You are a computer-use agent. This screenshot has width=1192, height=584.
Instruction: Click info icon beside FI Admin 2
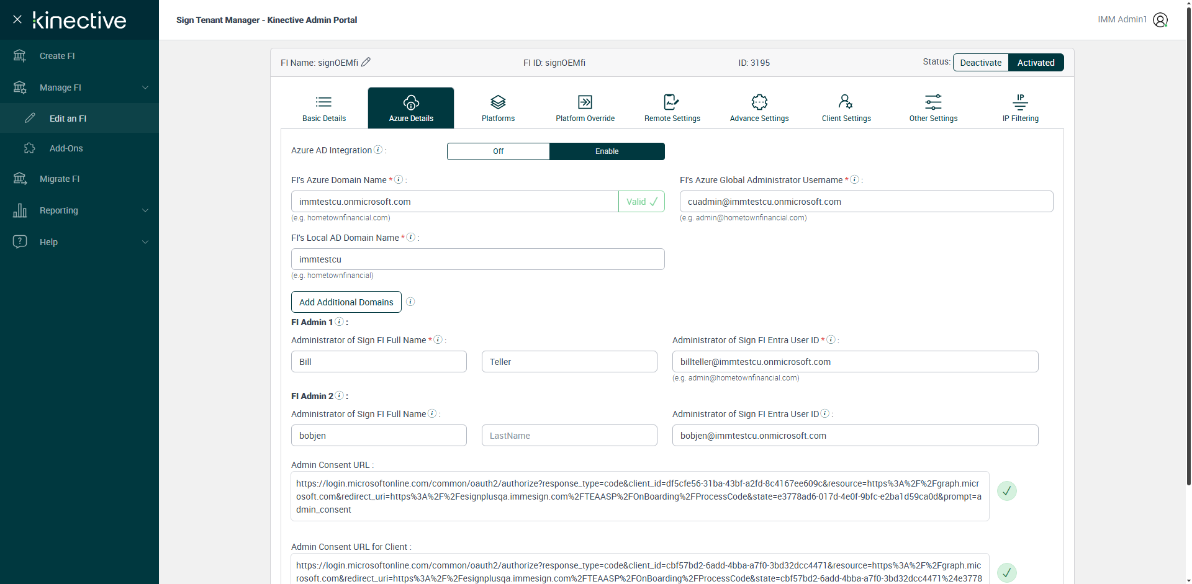point(339,395)
